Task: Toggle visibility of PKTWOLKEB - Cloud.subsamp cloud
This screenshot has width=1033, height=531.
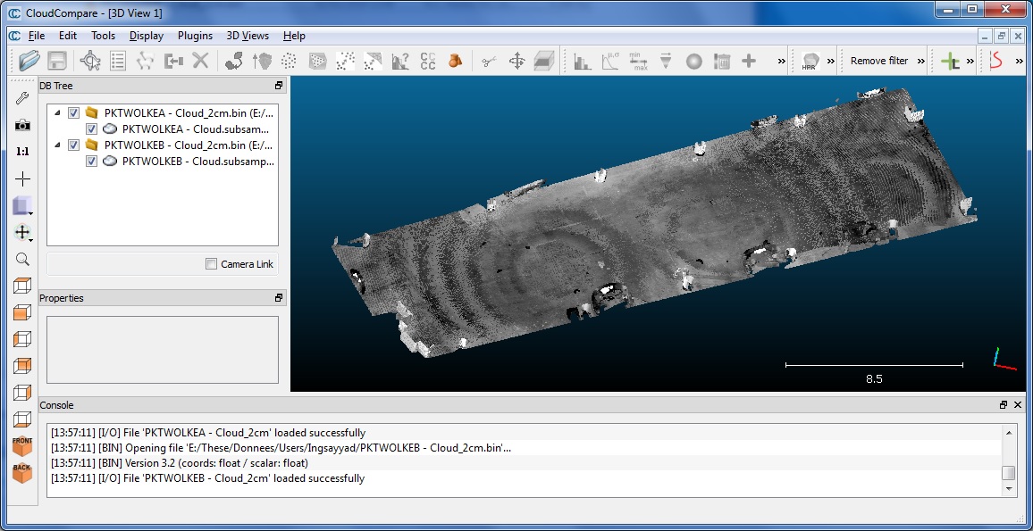Action: pos(91,162)
